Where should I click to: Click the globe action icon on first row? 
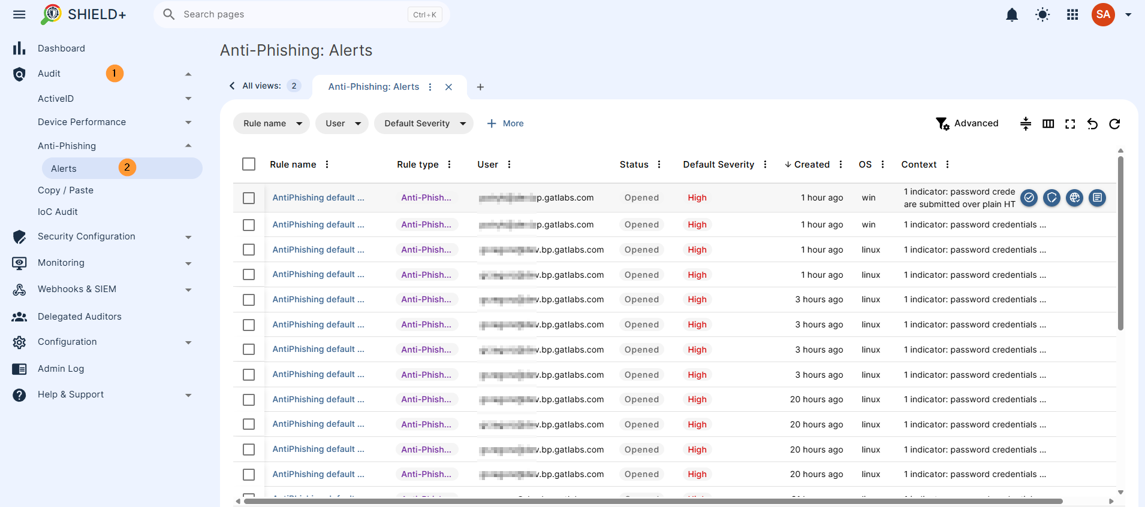(1074, 198)
